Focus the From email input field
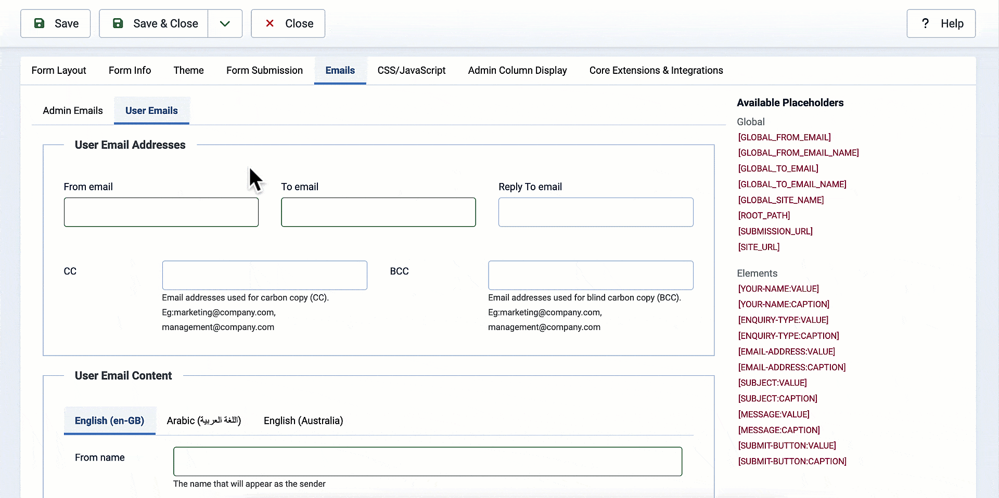999x498 pixels. click(161, 212)
